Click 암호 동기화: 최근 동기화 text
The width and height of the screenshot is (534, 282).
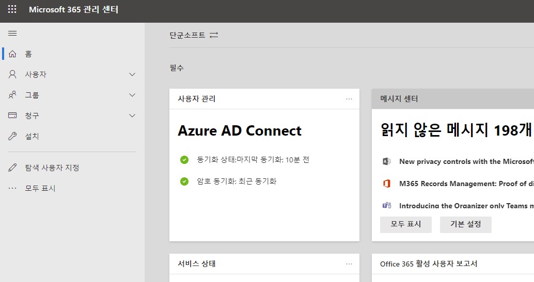tap(237, 181)
